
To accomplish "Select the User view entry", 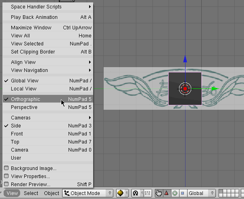I will tap(48, 158).
